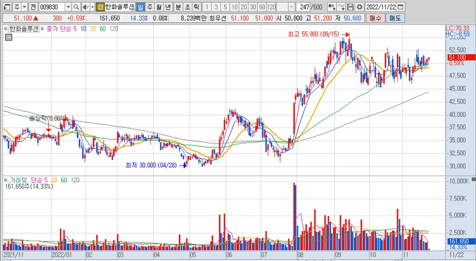This screenshot has height=261, width=476.
Task: Open the stock code history dropdown
Action: tap(68, 7)
